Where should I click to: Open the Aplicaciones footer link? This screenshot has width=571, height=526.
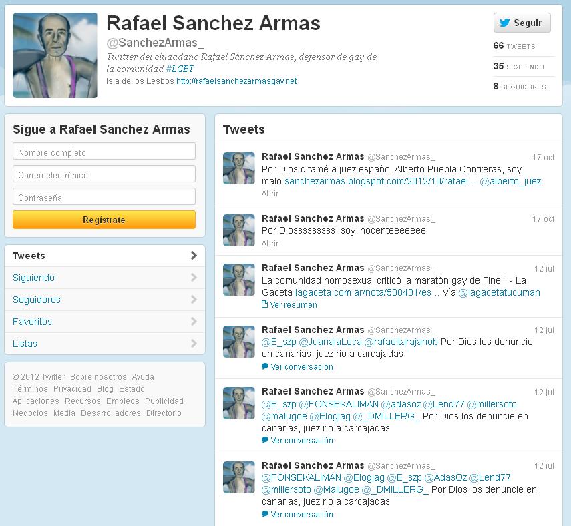point(35,401)
